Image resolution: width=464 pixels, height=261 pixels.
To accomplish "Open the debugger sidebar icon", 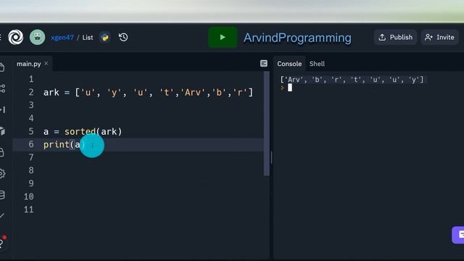I will [x=3, y=109].
